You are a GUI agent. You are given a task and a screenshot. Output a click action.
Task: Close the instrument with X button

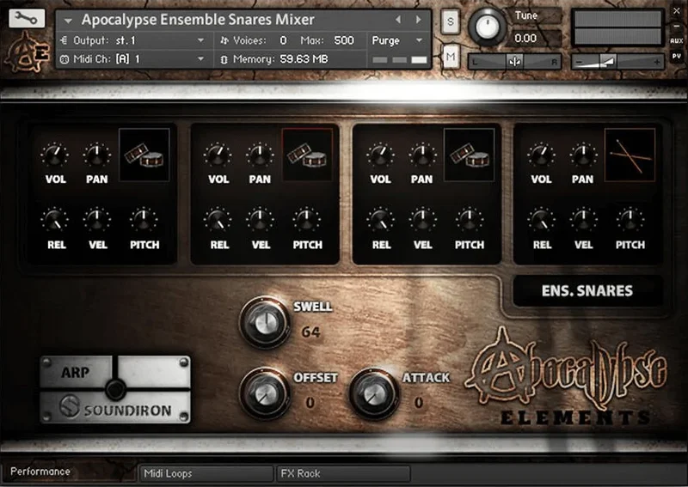[x=677, y=11]
